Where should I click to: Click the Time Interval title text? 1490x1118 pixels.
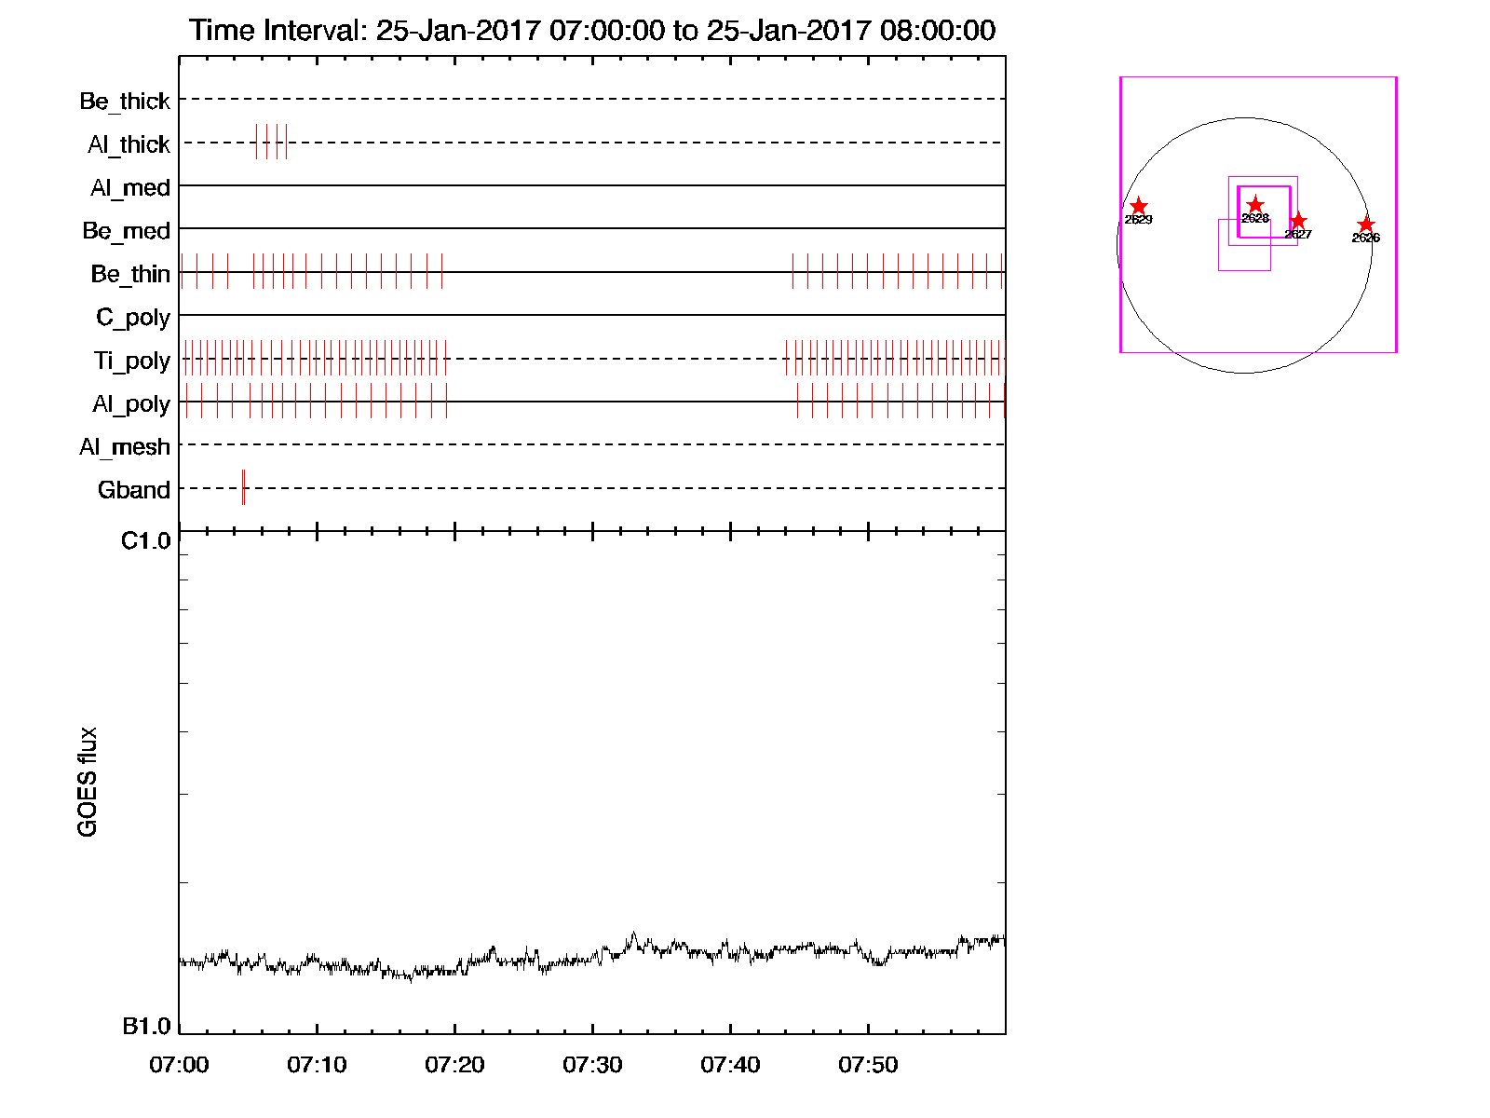click(592, 31)
